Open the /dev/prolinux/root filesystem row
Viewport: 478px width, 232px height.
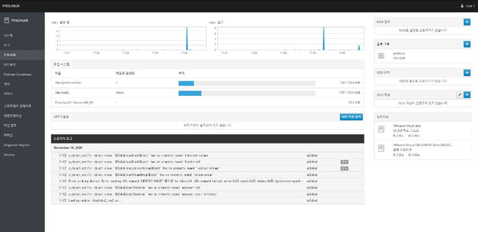click(208, 83)
